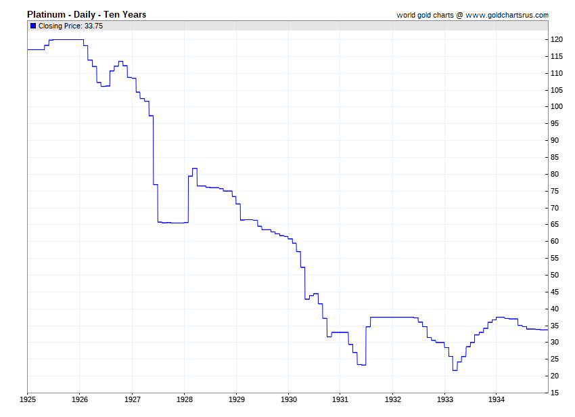Click the 1928 x-axis label
Image resolution: width=575 pixels, height=417 pixels.
click(184, 400)
